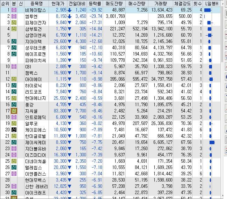This screenshot has height=199, width=227.
Task: Click the 76.35 strength value for 이즈미디어
Action: point(186,155)
